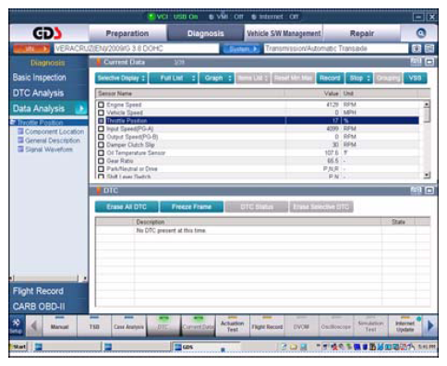The width and height of the screenshot is (447, 366).
Task: Open the Stop dropdown button
Action: coord(359,78)
